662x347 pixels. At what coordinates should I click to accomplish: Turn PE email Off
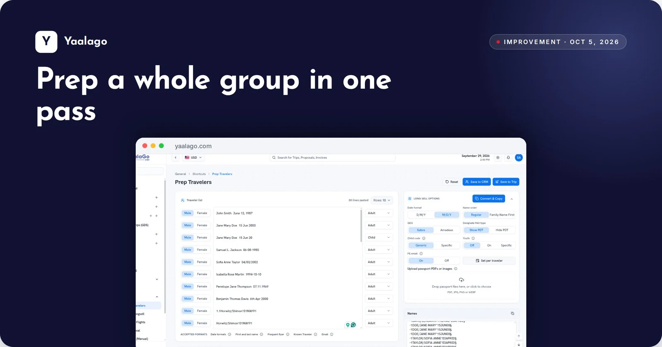click(446, 261)
